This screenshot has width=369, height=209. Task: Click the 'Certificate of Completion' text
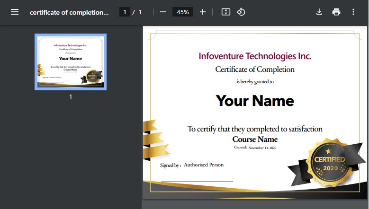(x=255, y=70)
